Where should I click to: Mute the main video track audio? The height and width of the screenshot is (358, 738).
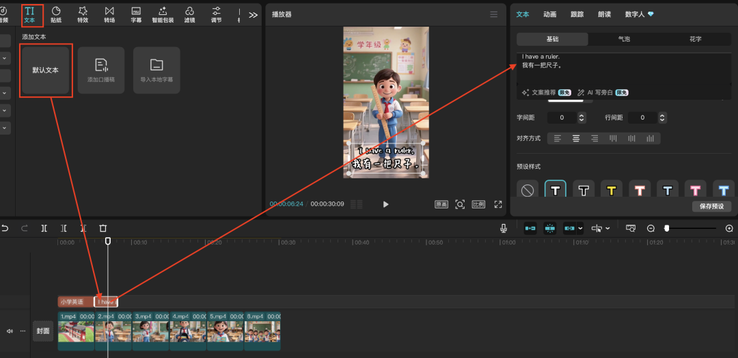coord(10,331)
